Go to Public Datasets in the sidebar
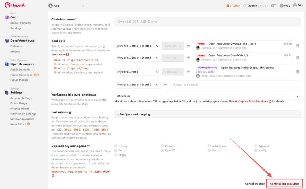The height and width of the screenshot is (189, 306). 20,70
